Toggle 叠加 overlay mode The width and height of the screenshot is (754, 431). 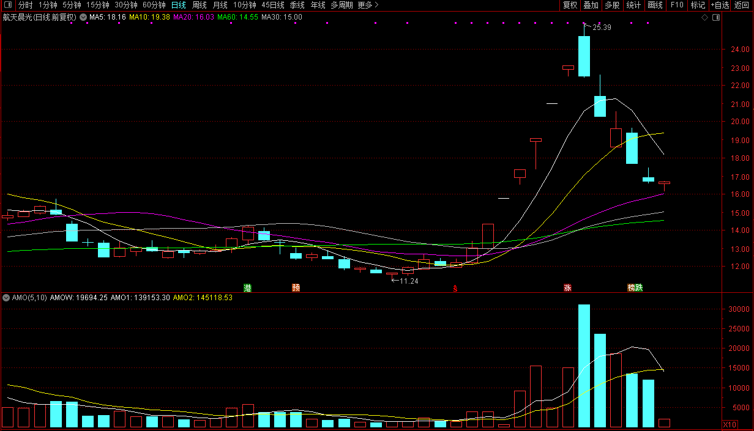(x=591, y=5)
